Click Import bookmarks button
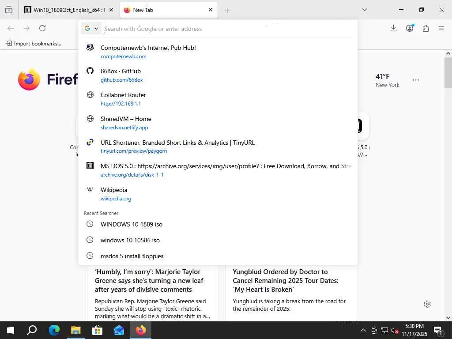Screen dimensions: 452x339 (34, 44)
